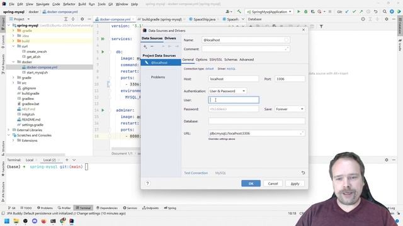Collapse the spring-mysql project root node
The height and width of the screenshot is (226, 403).
9,26
